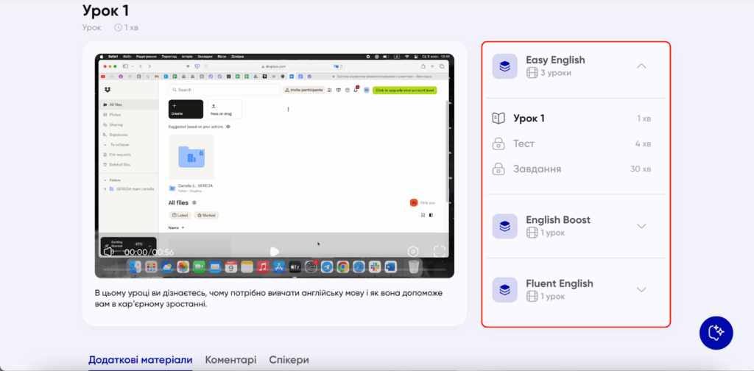This screenshot has width=754, height=371.
Task: Click the lock icon beside Тест
Action: click(498, 144)
